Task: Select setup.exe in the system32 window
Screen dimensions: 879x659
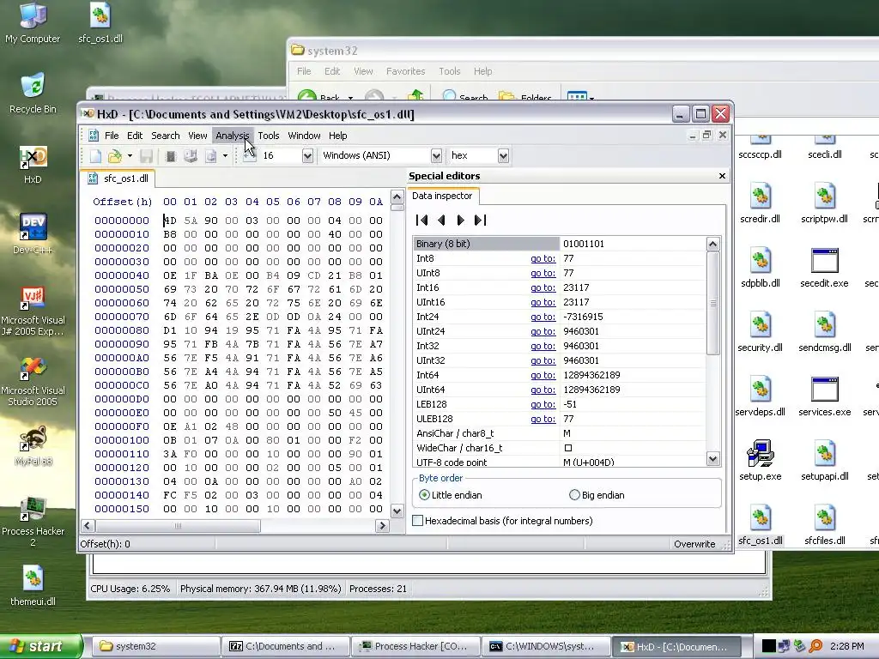Action: tap(761, 461)
